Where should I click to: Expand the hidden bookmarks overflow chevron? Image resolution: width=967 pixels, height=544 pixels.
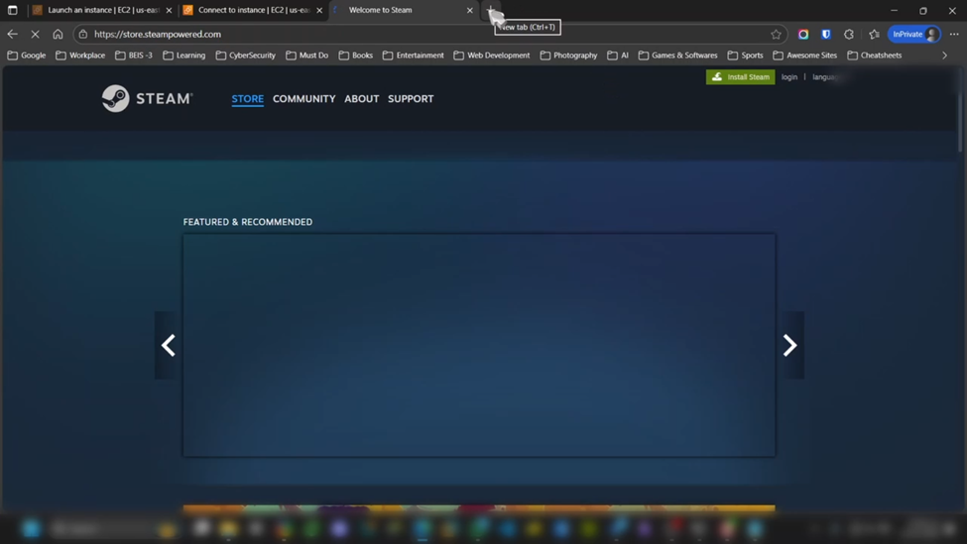point(944,55)
